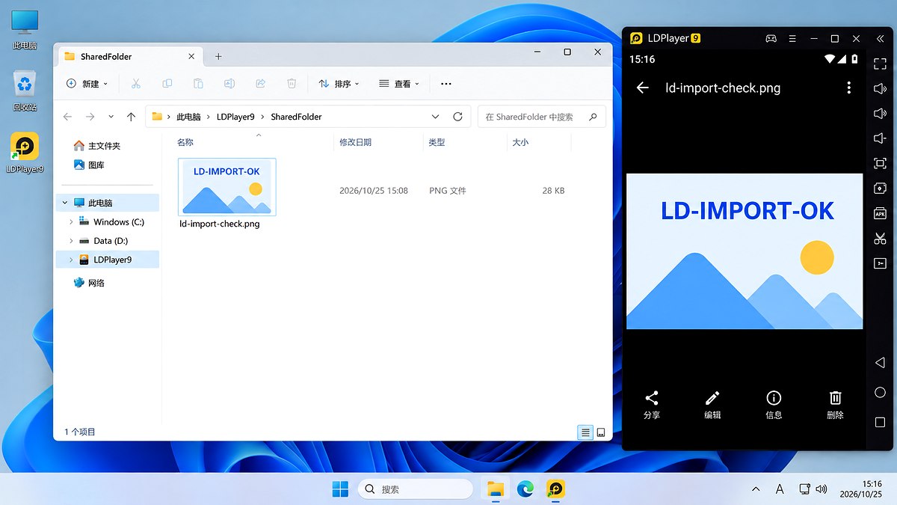Viewport: 897px width, 505px height.
Task: Click LDPlayer9 in the address breadcrumb
Action: (x=235, y=117)
